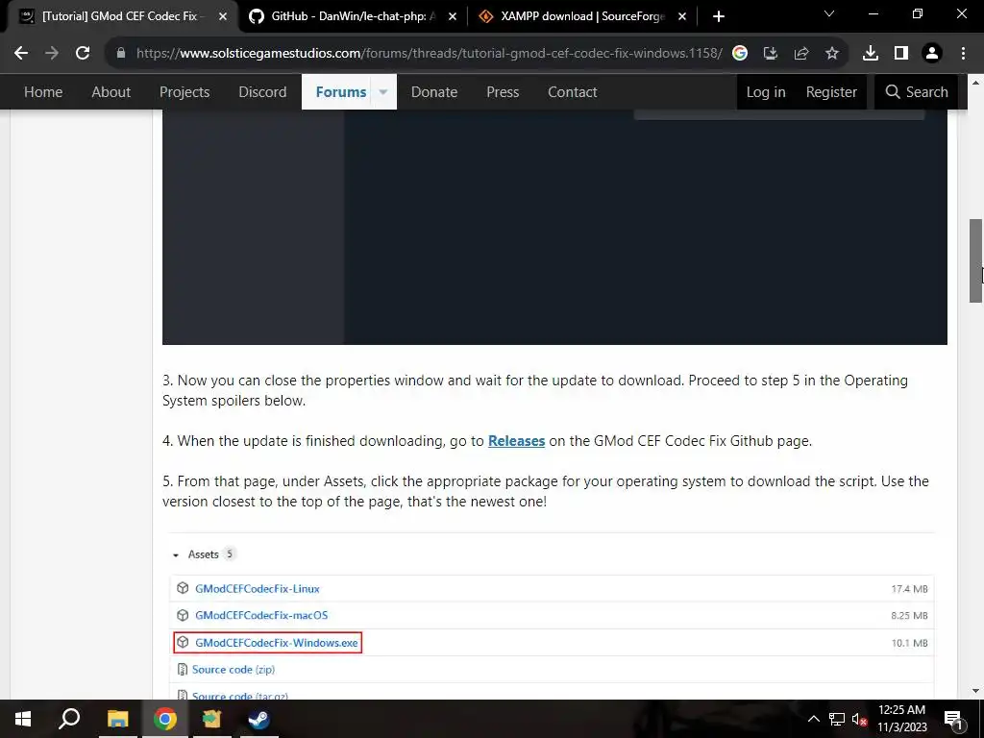
Task: Click the Log in link
Action: coord(766,92)
